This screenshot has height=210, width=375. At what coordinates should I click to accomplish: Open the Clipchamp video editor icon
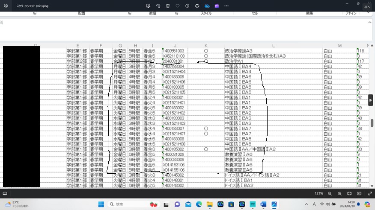217,6
